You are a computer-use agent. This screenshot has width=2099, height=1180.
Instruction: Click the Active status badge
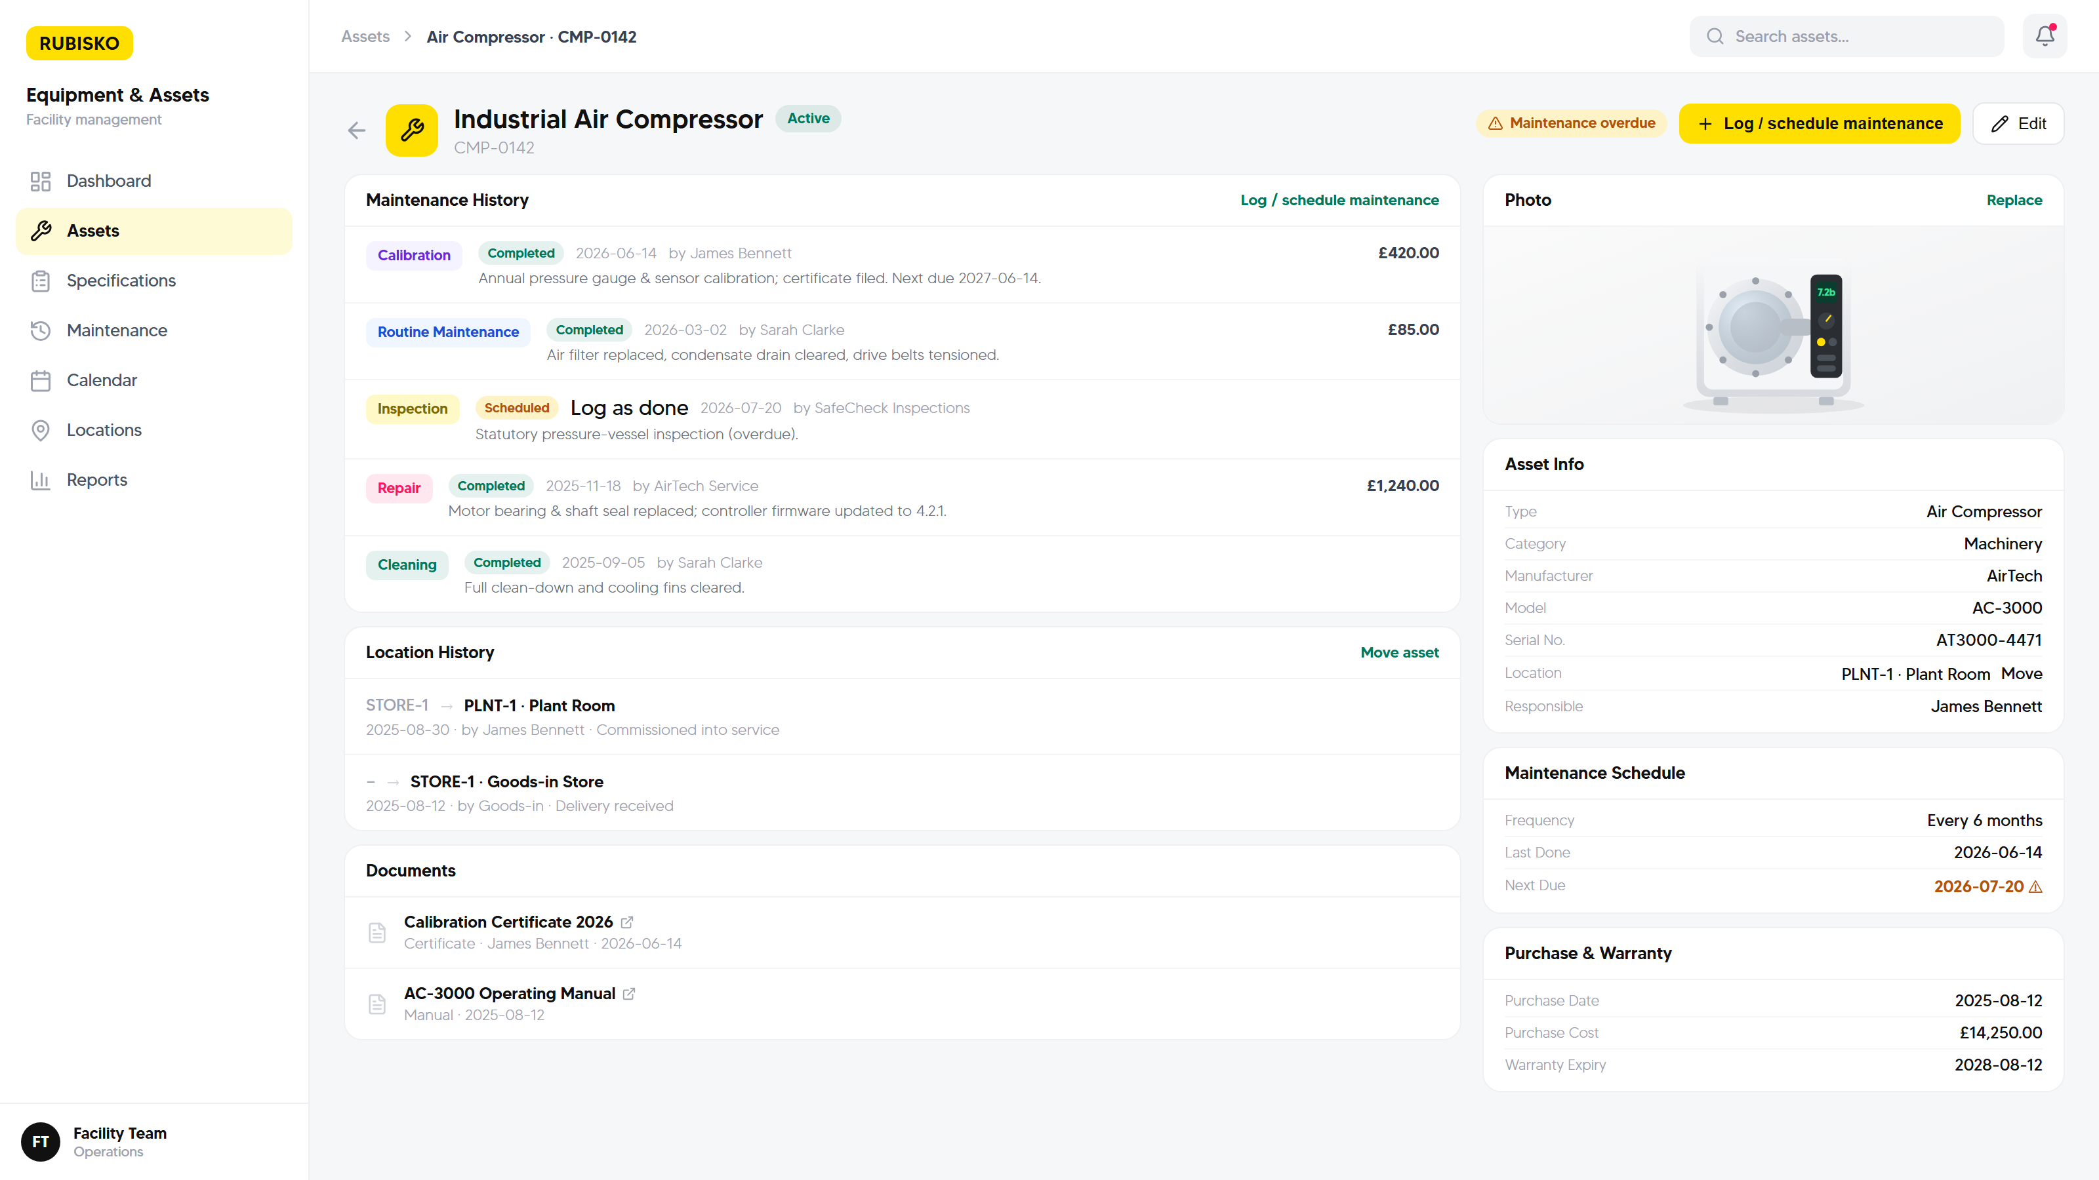tap(808, 119)
